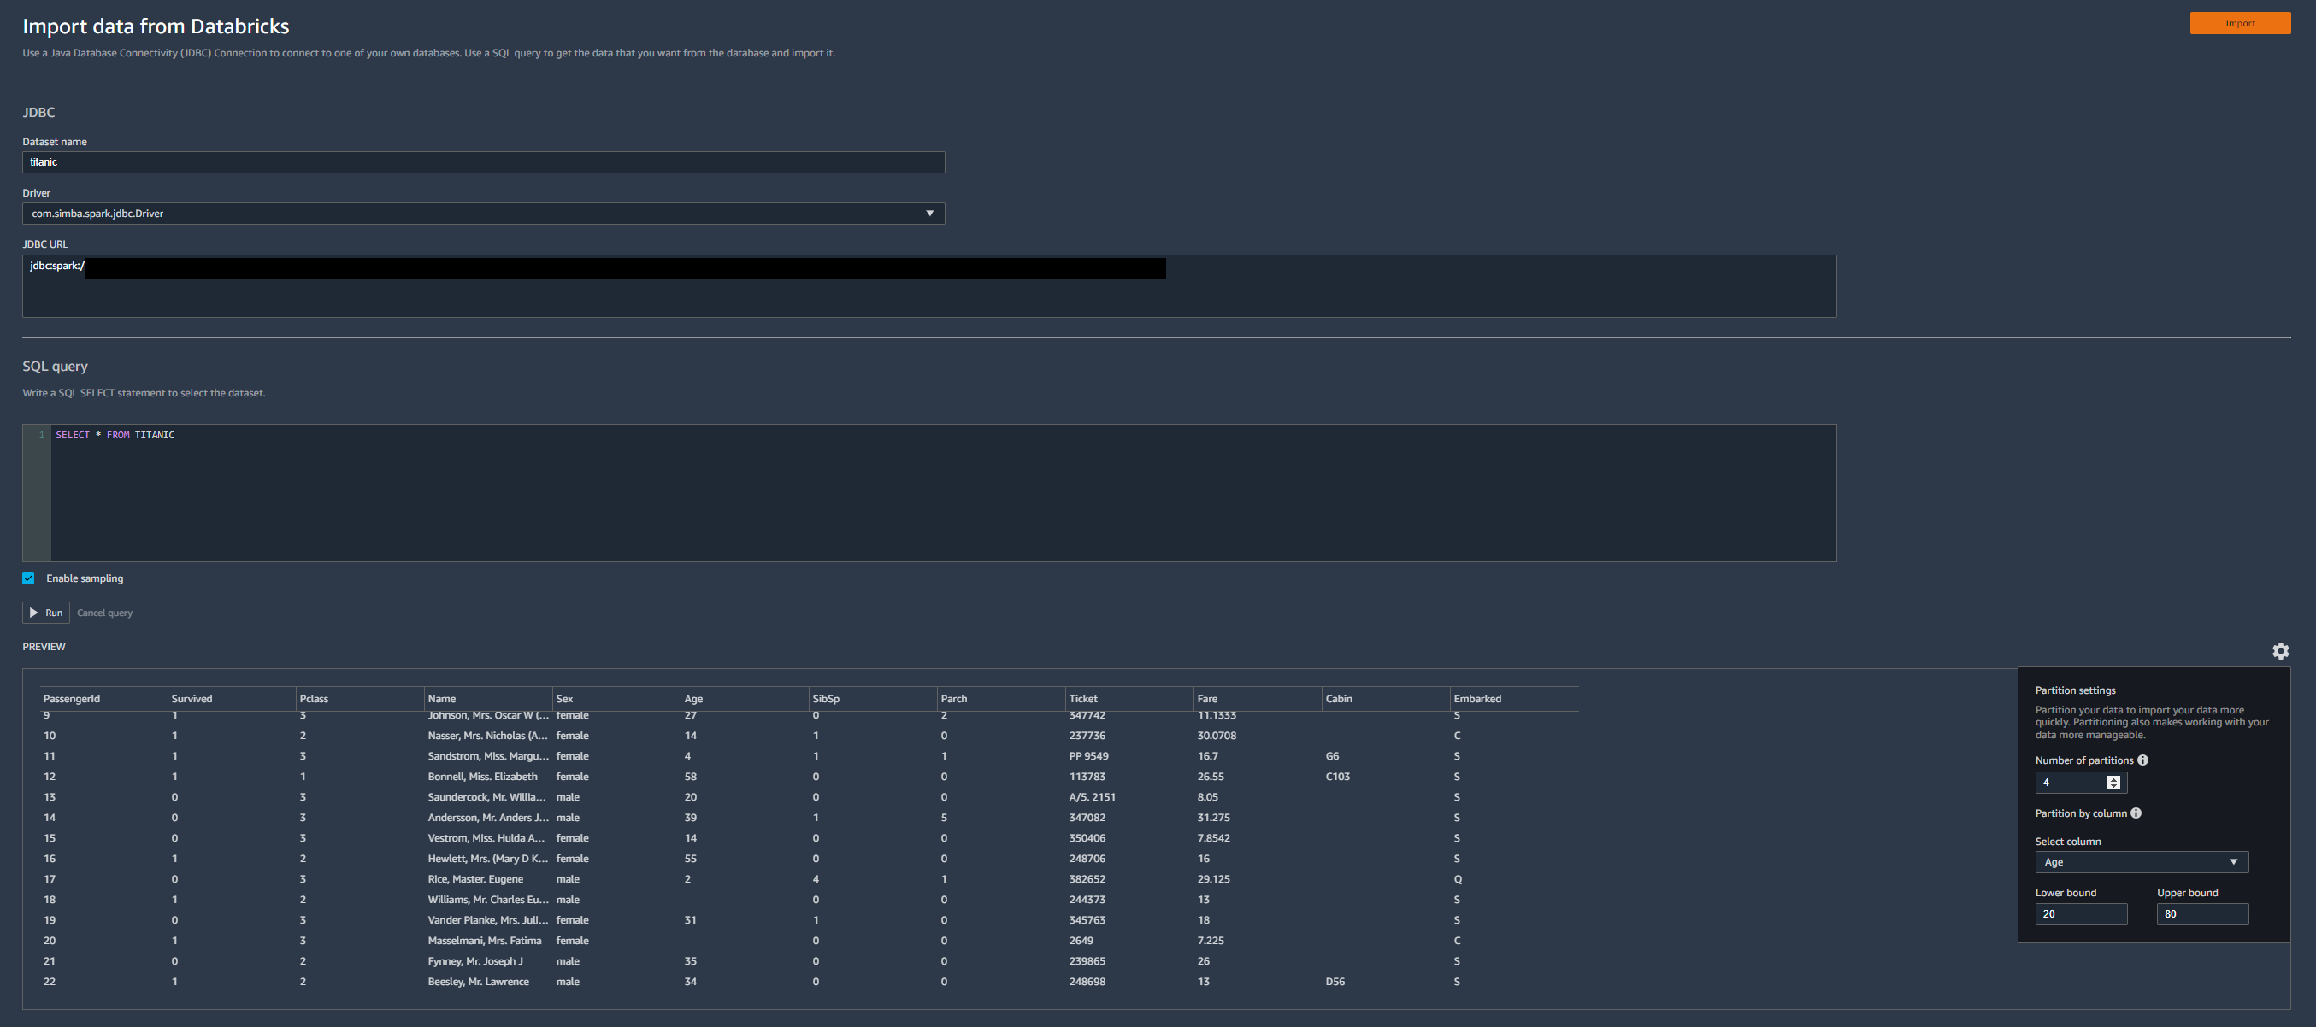Click the Lower bound input field

(2080, 913)
